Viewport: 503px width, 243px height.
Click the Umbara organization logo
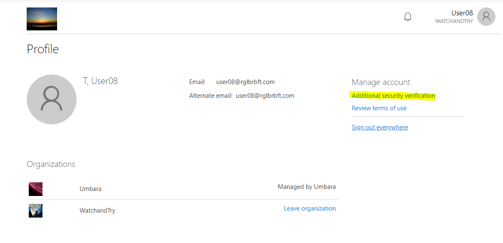pyautogui.click(x=35, y=189)
